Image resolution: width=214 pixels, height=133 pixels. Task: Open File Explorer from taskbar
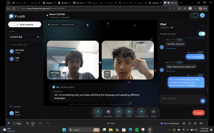click(x=110, y=130)
